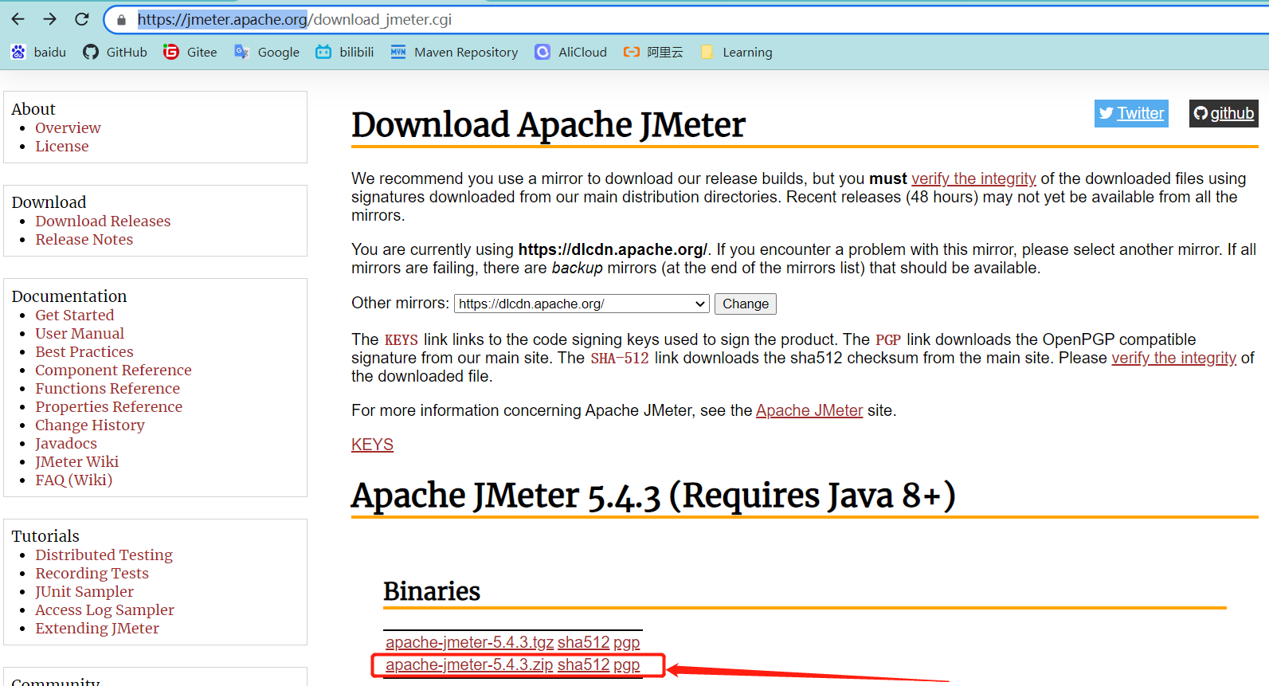Open License in the About menu
This screenshot has height=686, width=1269.
pyautogui.click(x=62, y=146)
